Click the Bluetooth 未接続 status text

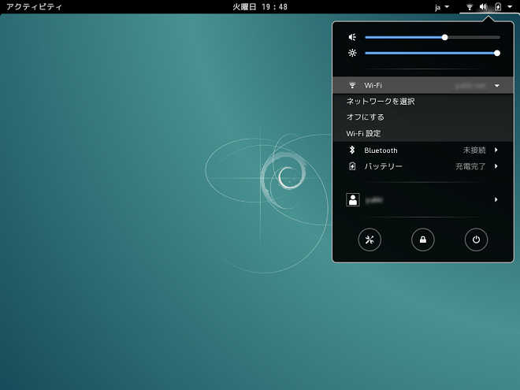pos(474,150)
